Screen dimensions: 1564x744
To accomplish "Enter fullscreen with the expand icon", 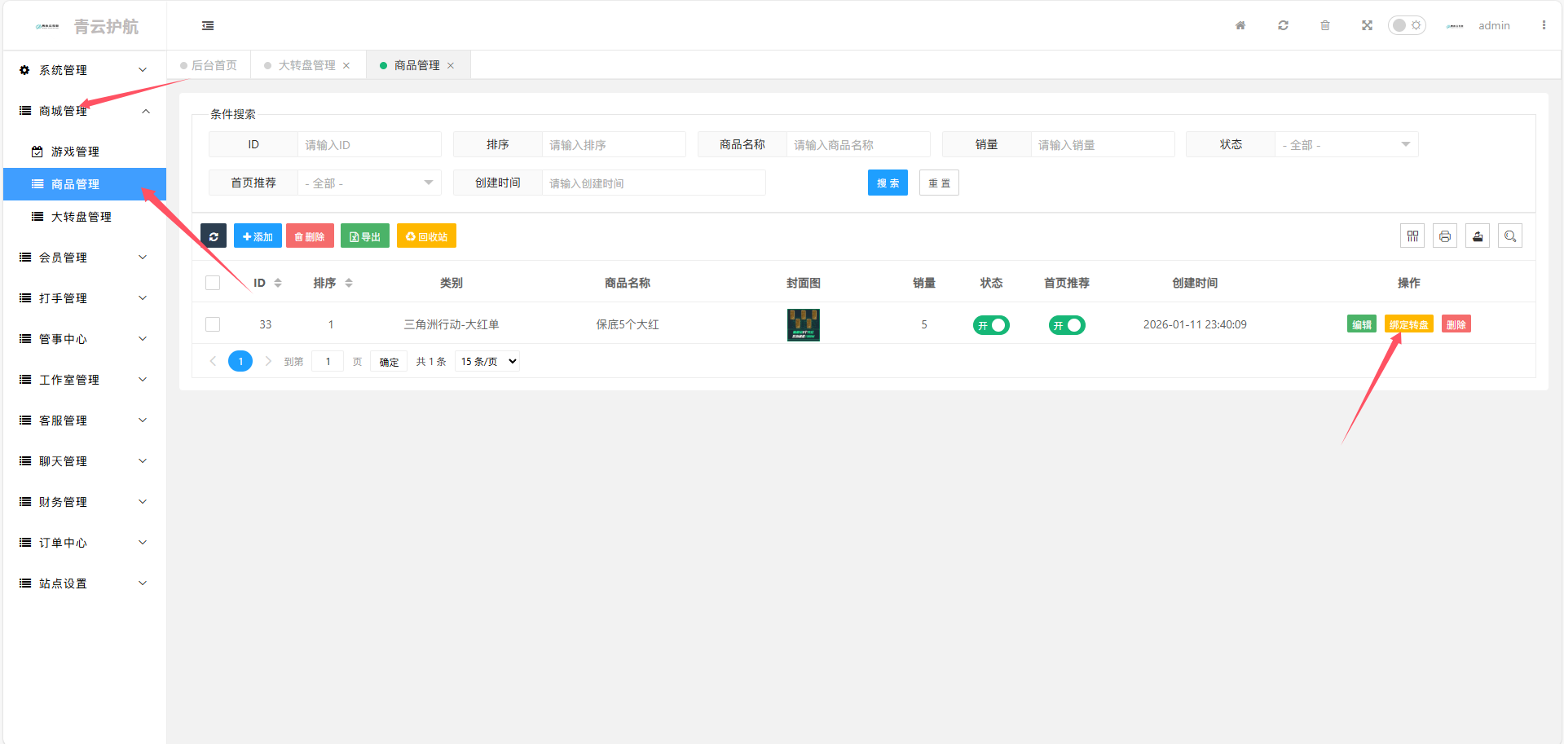I will [1367, 25].
